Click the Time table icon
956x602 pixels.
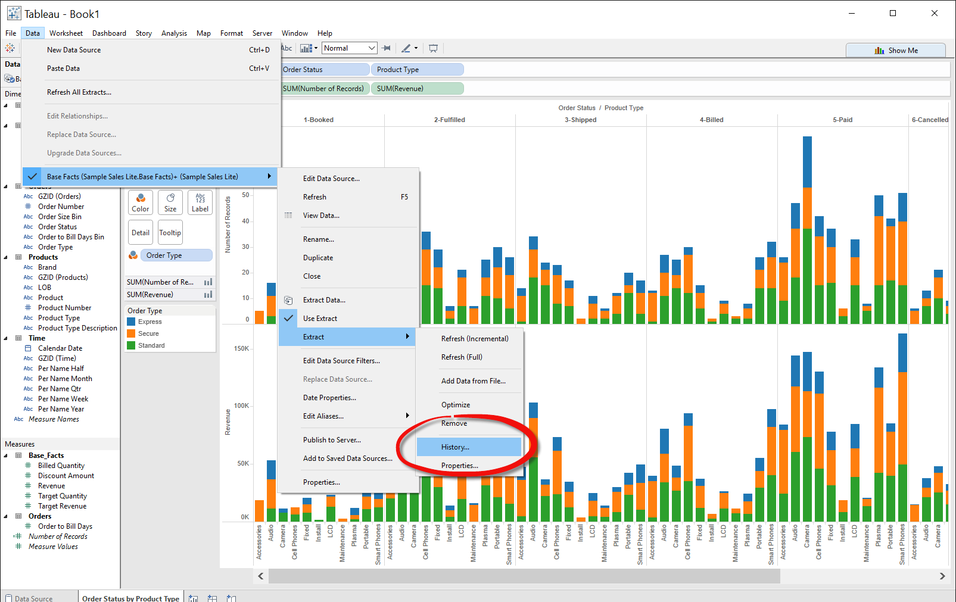click(18, 338)
